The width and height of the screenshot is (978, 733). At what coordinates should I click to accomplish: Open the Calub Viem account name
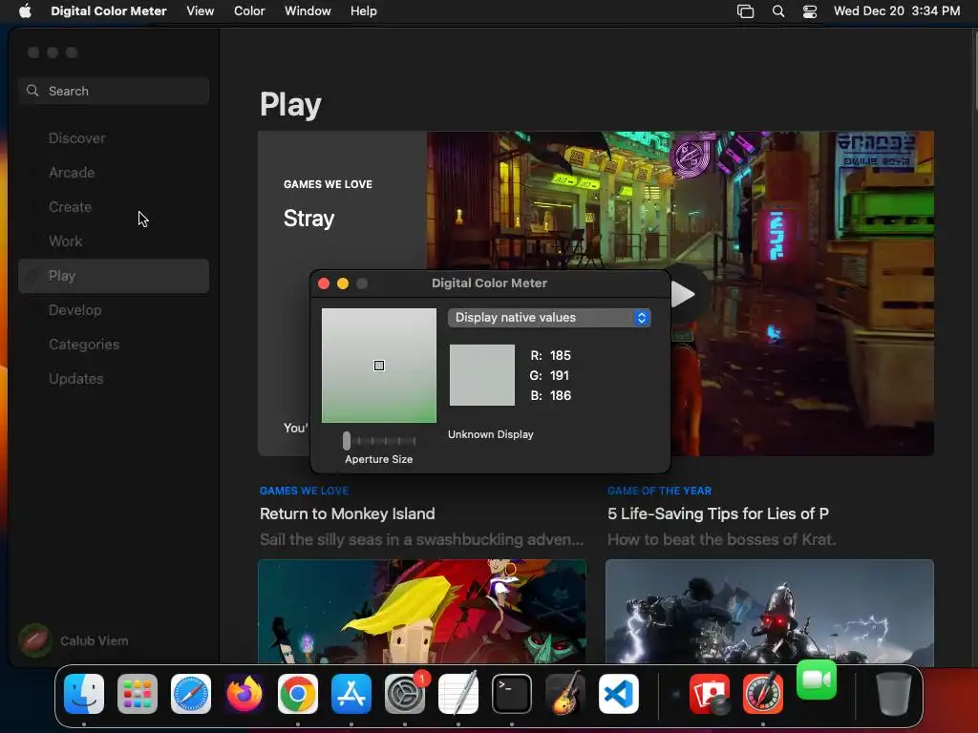[x=95, y=640]
